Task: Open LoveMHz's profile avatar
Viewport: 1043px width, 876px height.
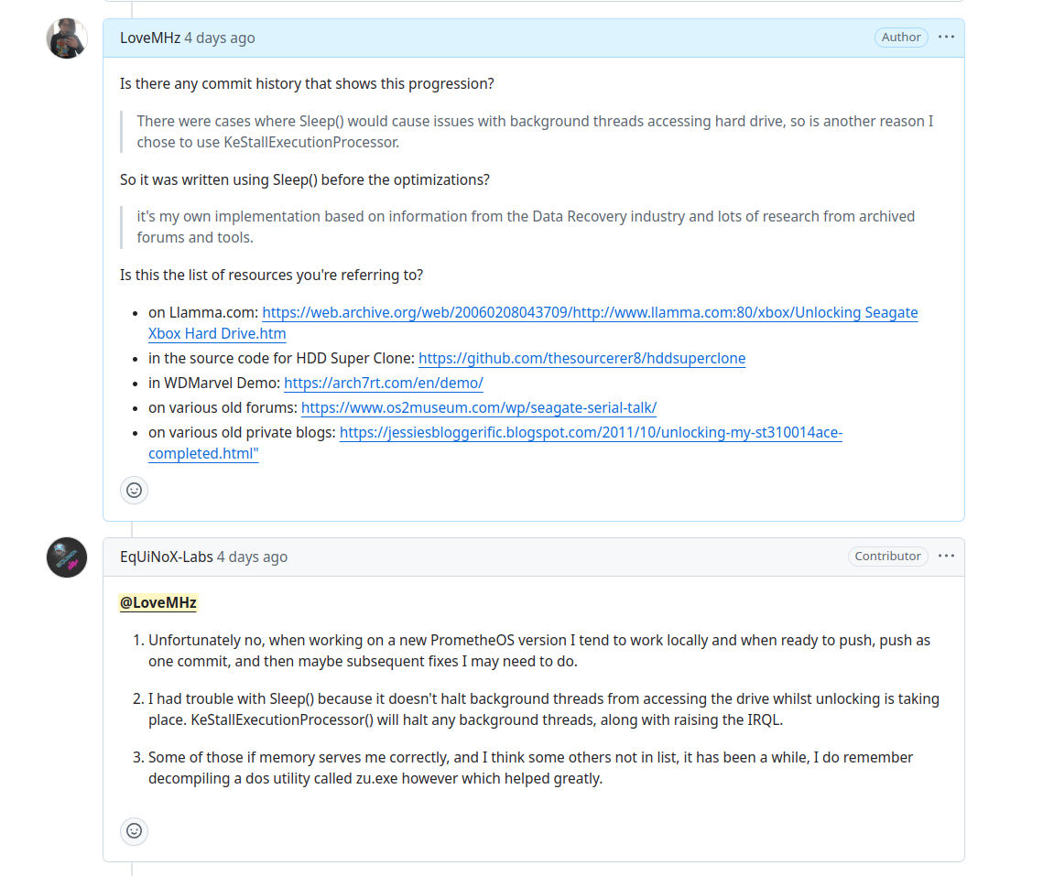Action: tap(67, 38)
